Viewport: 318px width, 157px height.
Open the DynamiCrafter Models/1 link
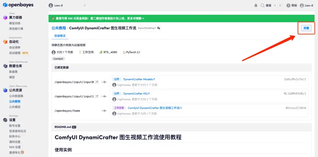139,79
